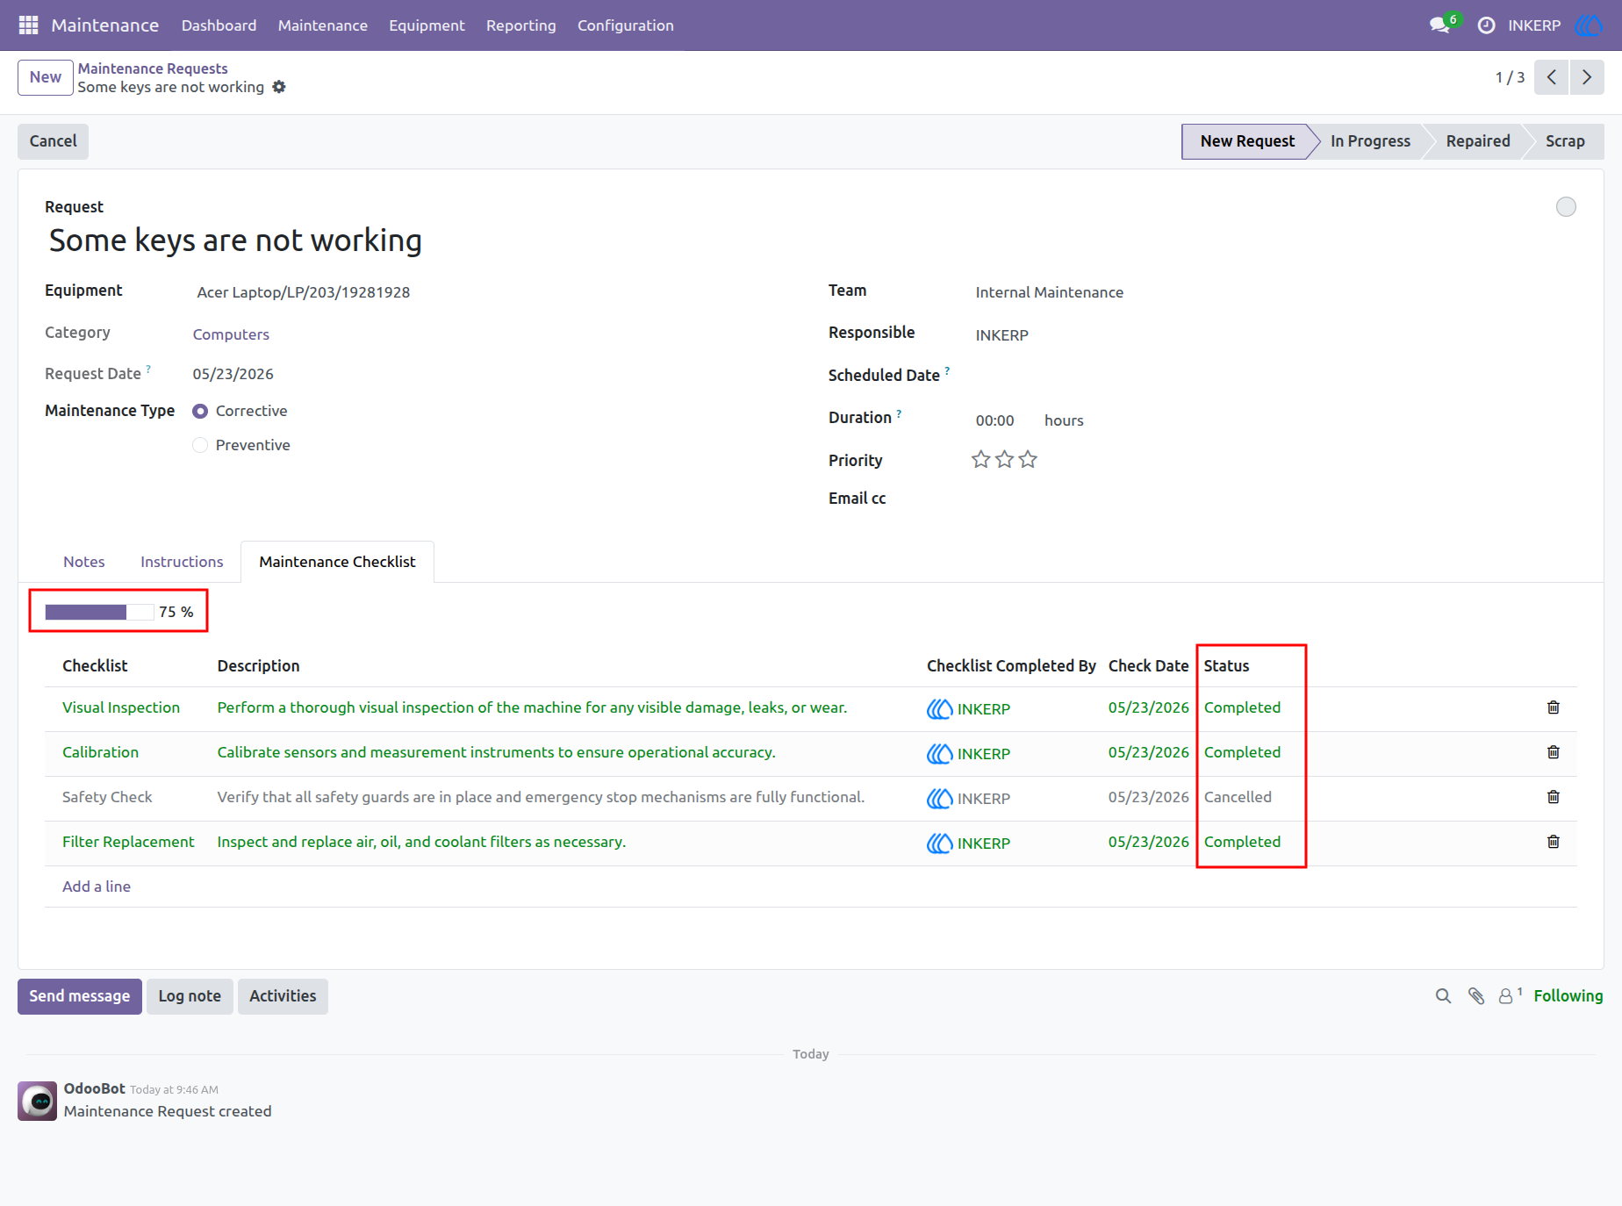Click Add a line in checklist
Image resolution: width=1622 pixels, height=1206 pixels.
click(x=97, y=887)
